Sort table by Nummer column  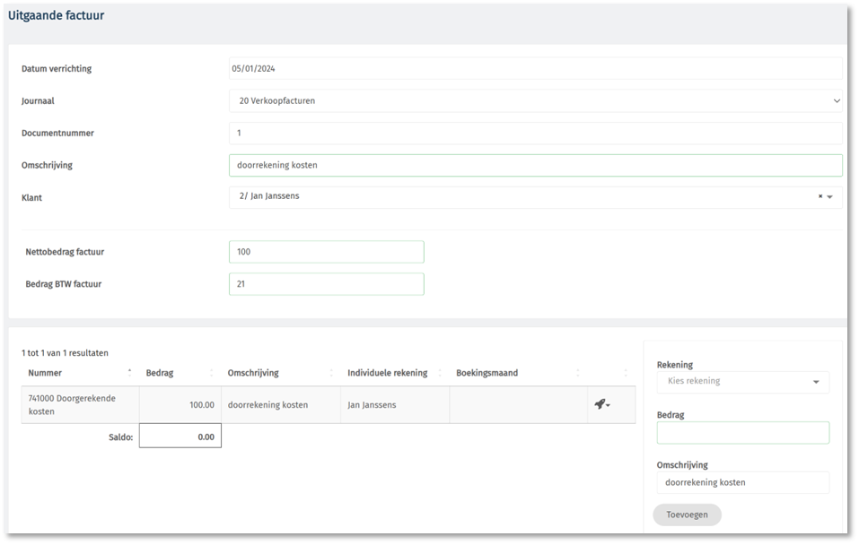pos(80,373)
